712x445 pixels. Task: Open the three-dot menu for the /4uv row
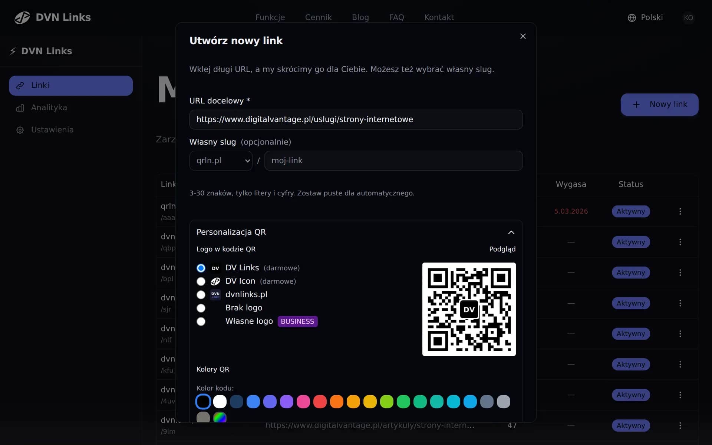point(680,395)
